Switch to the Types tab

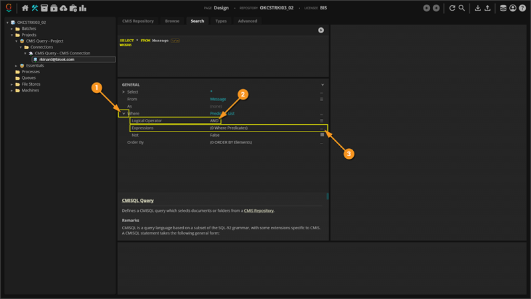click(x=221, y=21)
